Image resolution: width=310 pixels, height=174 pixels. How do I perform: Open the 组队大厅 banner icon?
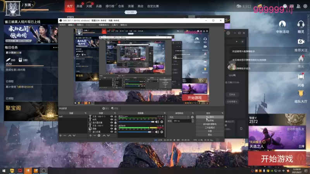pos(301,94)
